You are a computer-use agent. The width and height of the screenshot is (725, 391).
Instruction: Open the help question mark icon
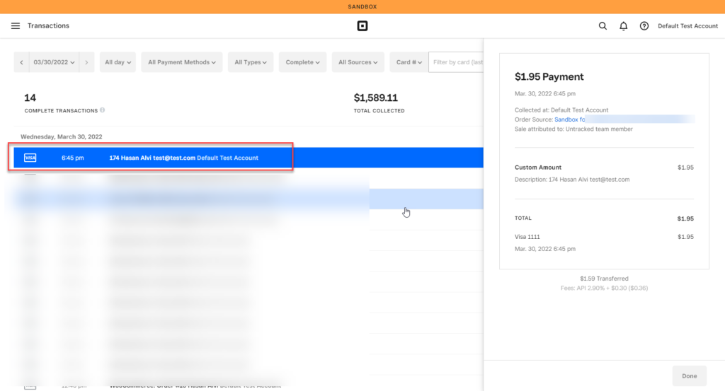pyautogui.click(x=644, y=26)
